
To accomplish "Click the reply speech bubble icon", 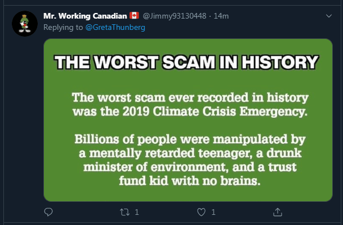I will coord(48,212).
